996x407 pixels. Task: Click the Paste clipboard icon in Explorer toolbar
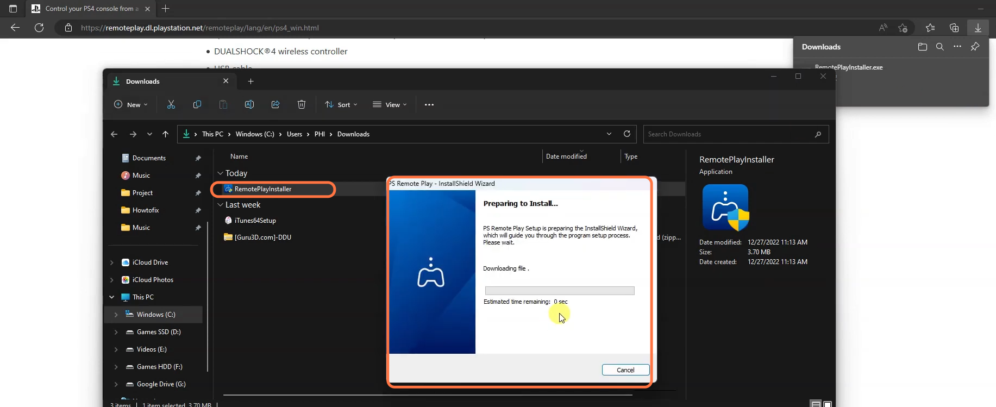223,104
